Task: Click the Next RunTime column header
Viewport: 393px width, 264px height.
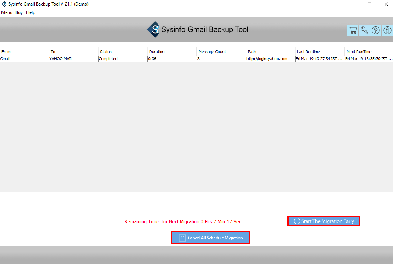Action: [x=369, y=52]
